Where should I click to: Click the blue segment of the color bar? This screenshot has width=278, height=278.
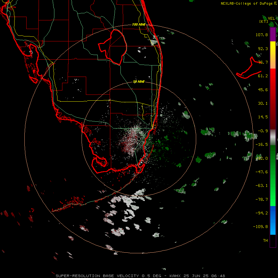click(273, 220)
